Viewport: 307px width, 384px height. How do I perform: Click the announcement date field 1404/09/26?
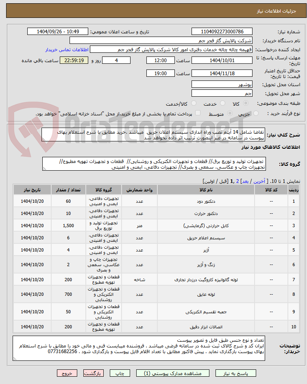58,32
